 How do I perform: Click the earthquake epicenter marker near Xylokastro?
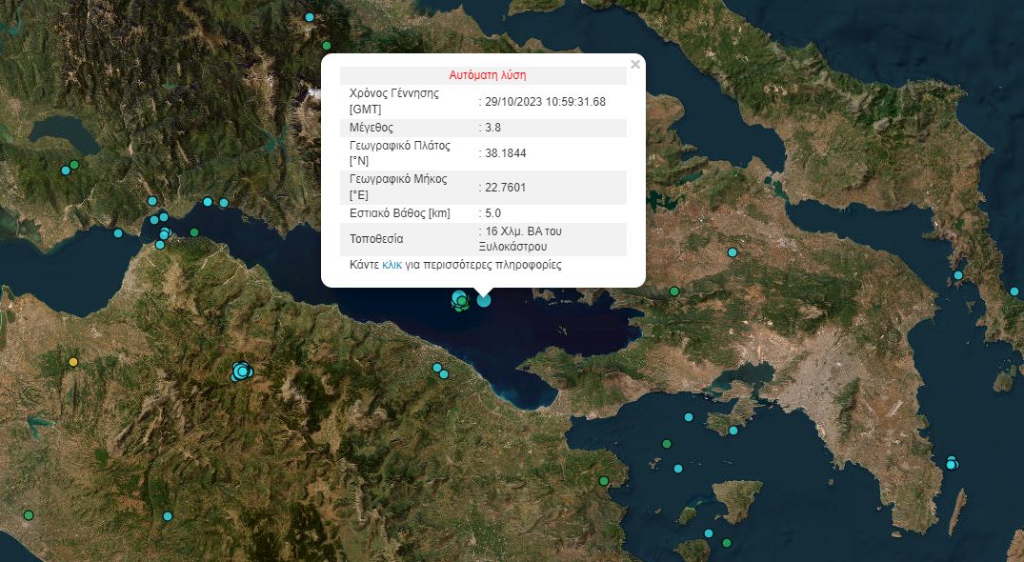[483, 299]
